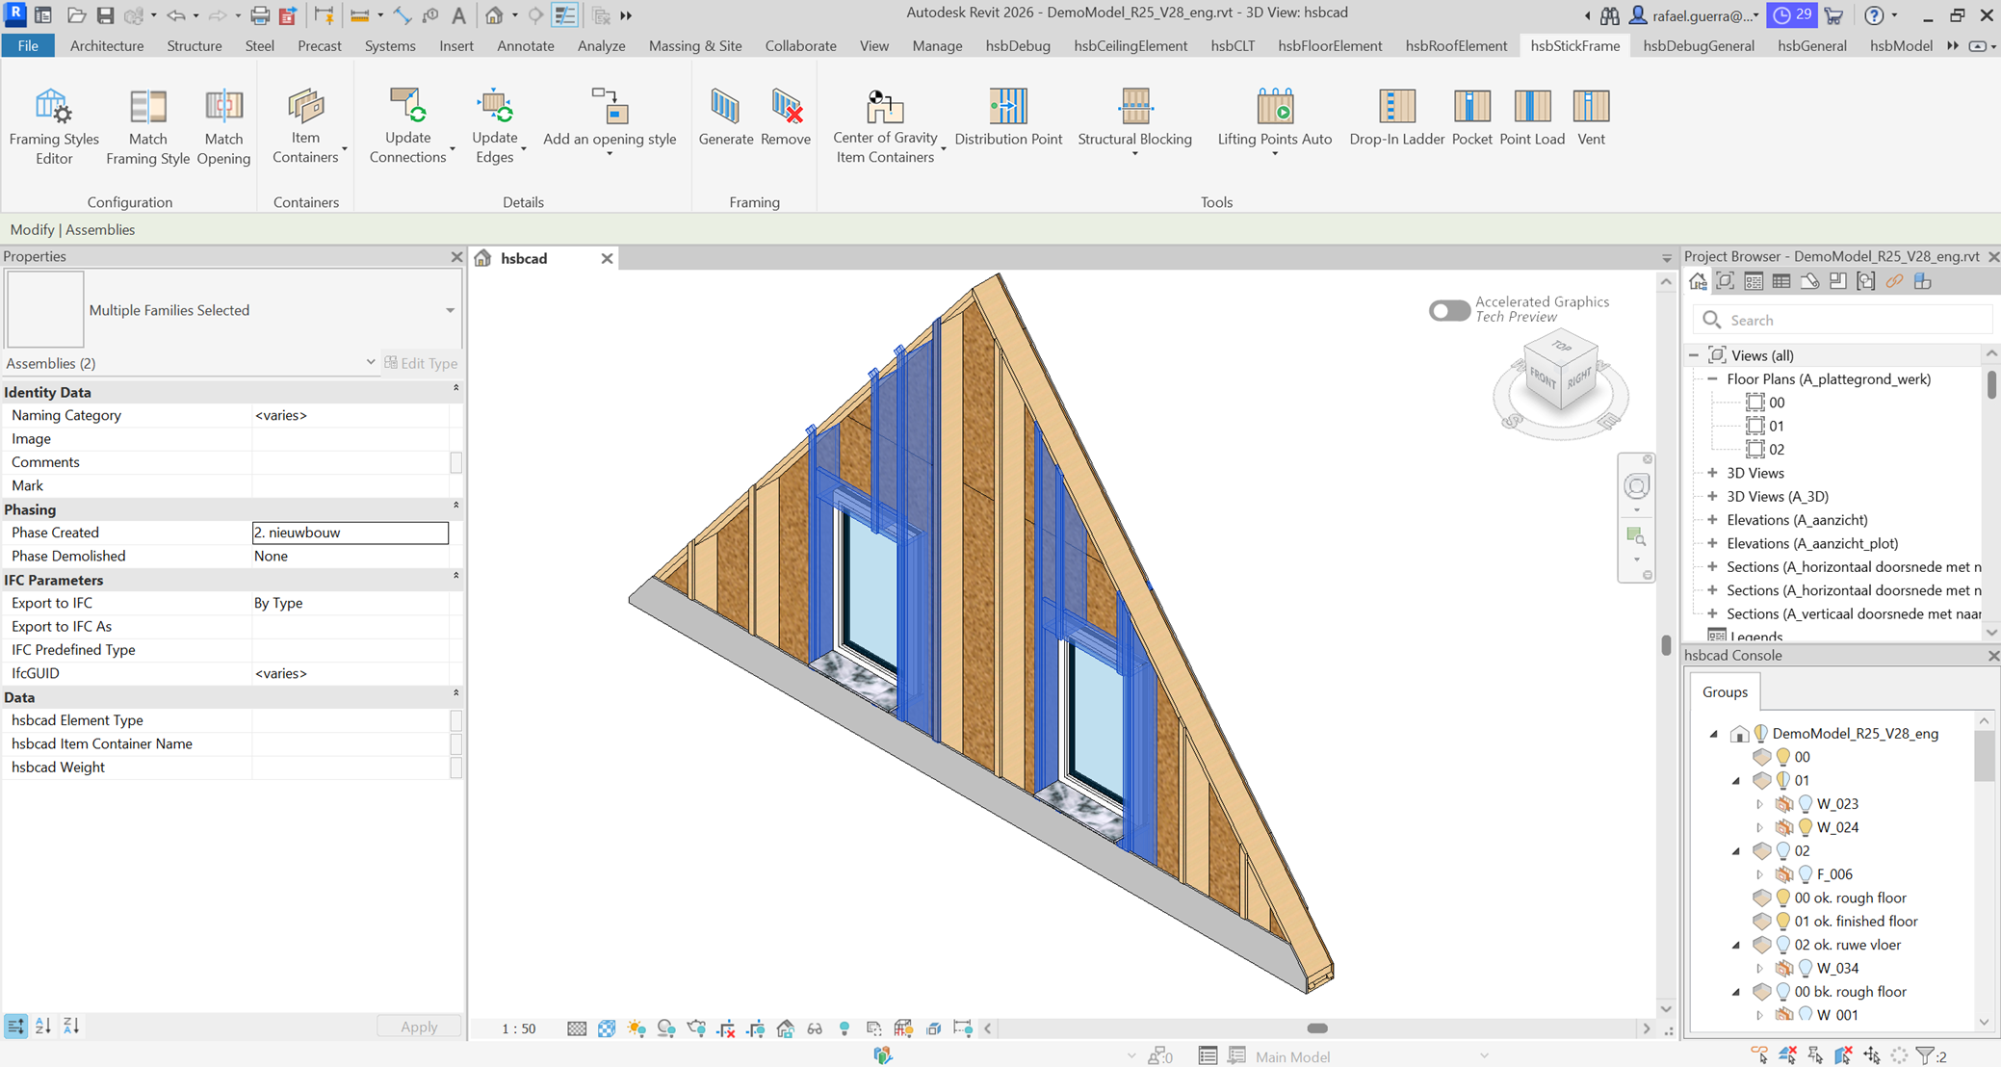Click the Remove framing icon
This screenshot has height=1067, width=2001.
786,106
